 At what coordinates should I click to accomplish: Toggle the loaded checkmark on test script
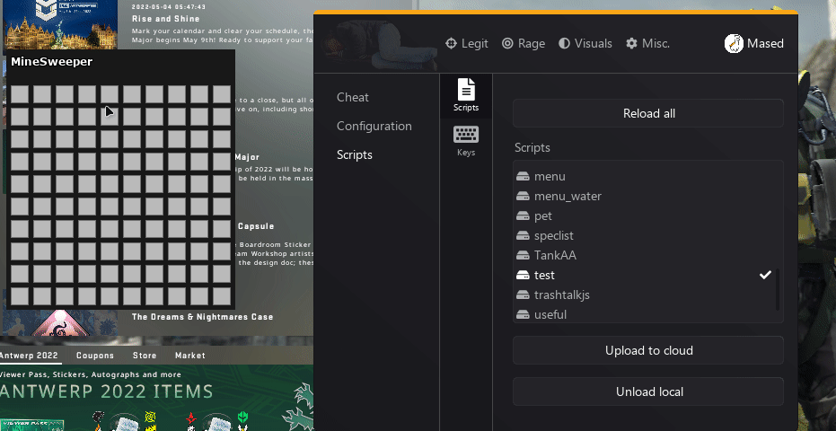(x=765, y=276)
